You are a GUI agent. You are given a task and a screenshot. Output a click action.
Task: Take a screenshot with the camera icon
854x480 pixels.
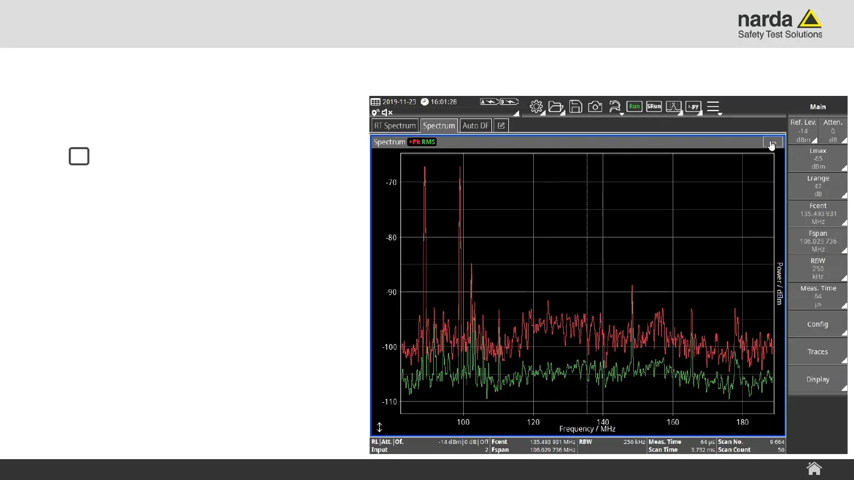595,107
